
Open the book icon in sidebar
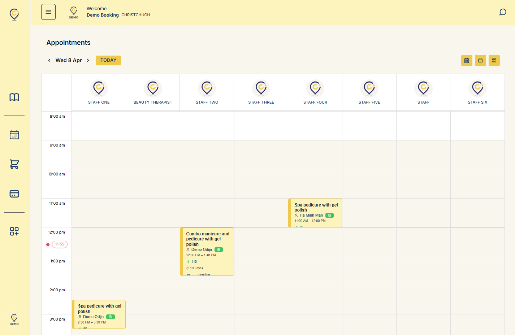pos(14,97)
